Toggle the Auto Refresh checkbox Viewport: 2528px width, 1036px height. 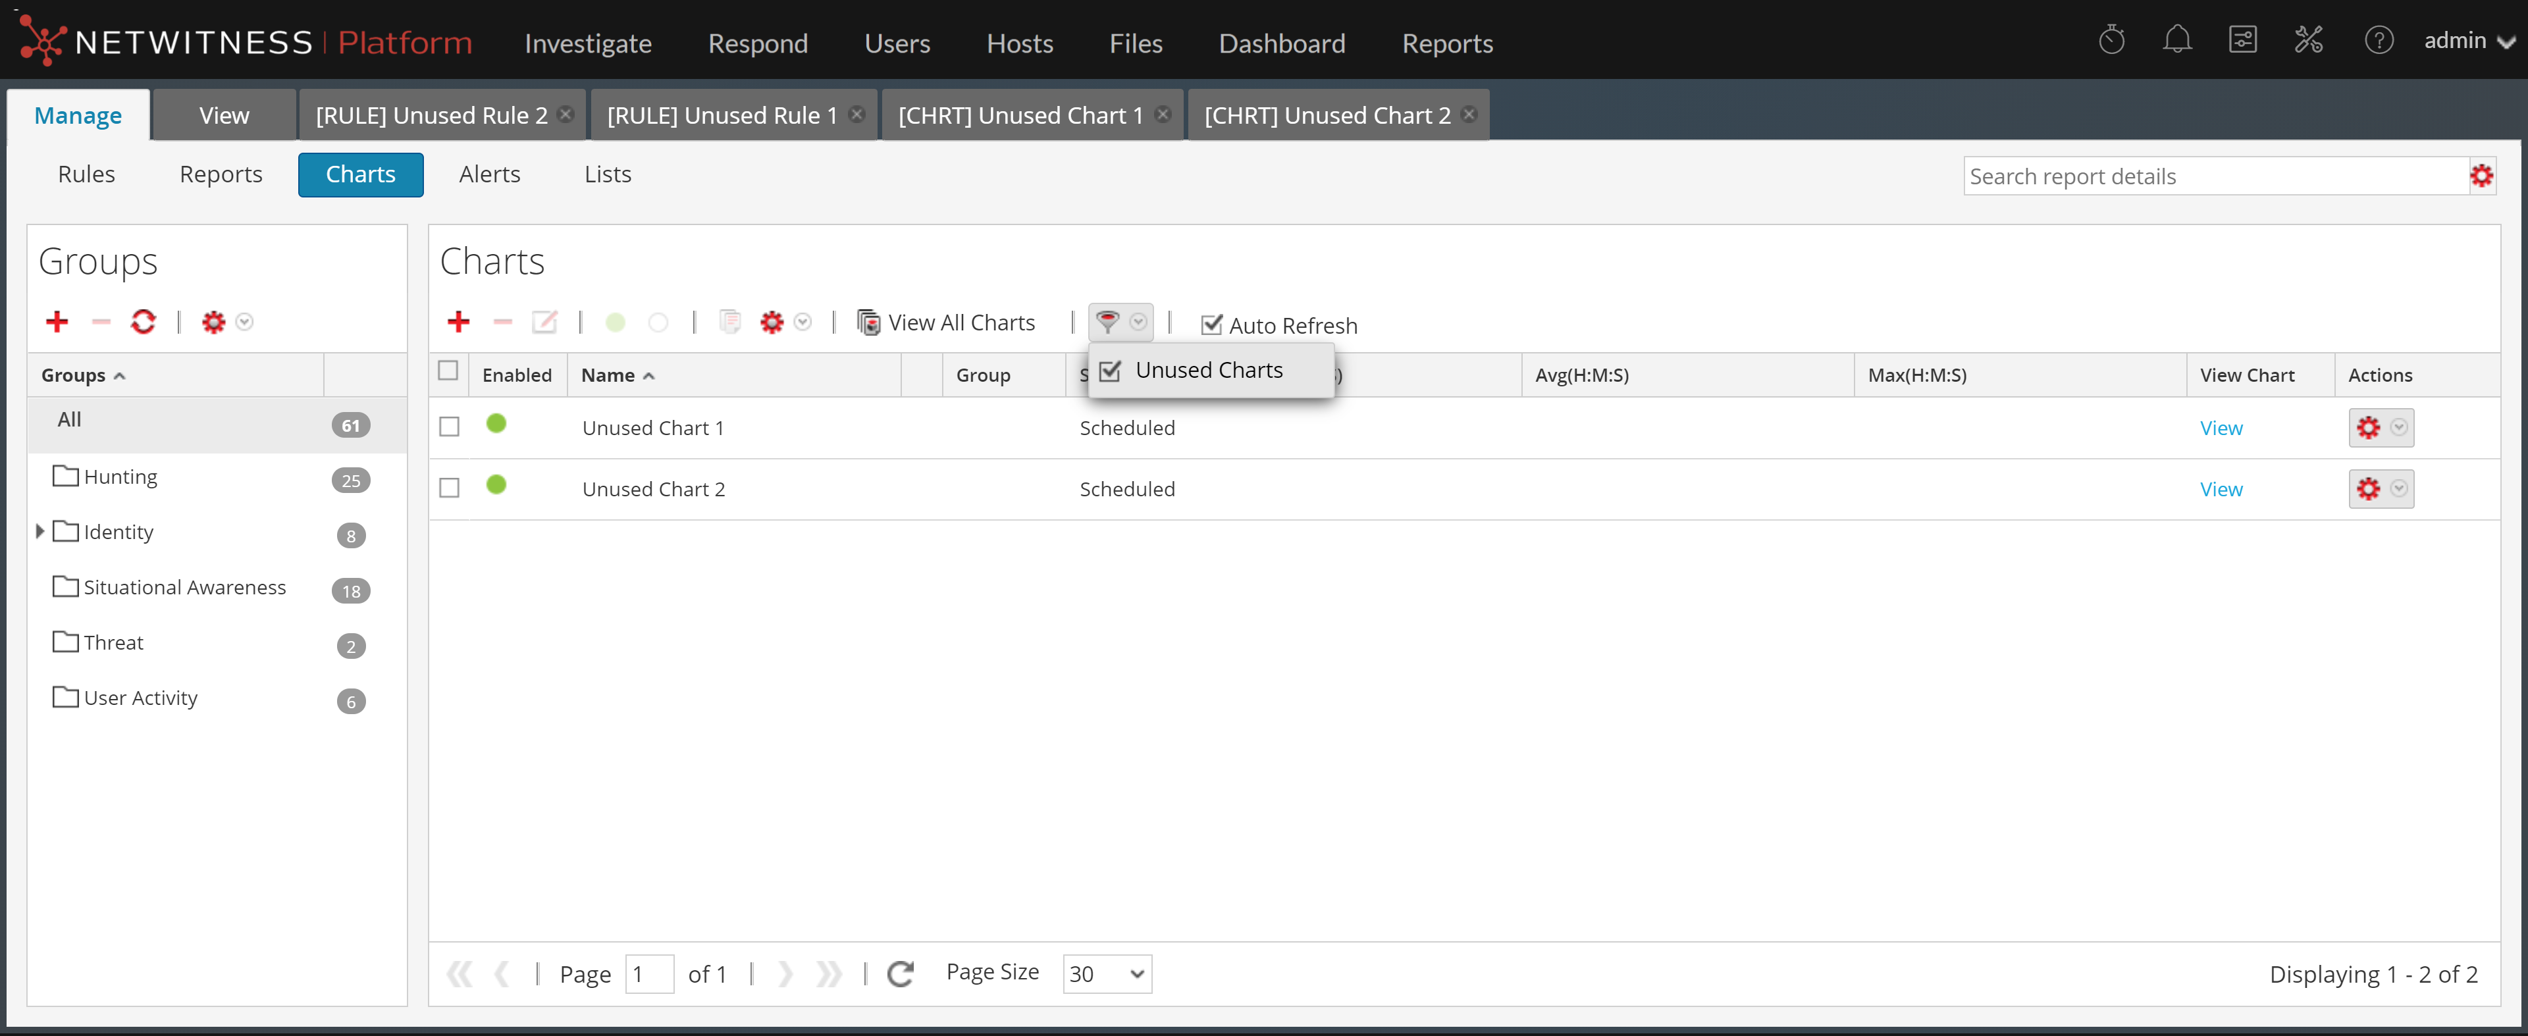click(x=1212, y=324)
